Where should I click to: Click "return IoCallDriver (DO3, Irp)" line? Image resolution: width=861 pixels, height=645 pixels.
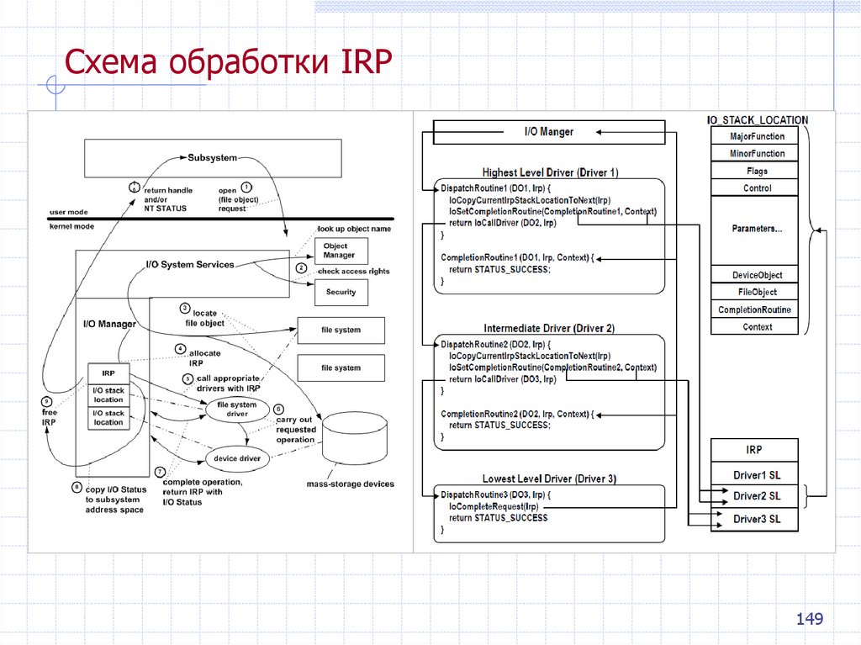click(503, 379)
